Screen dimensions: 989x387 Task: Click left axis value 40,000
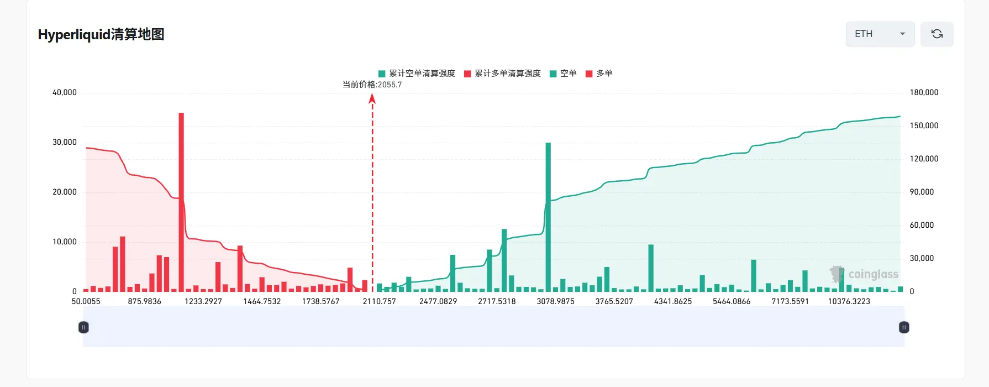click(x=65, y=92)
